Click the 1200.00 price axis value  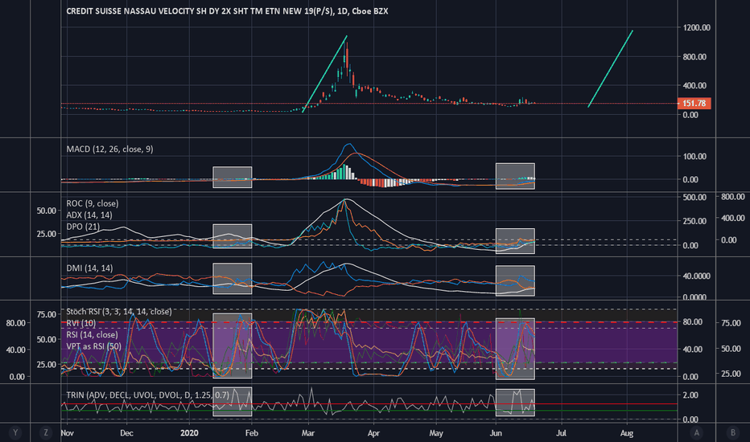tap(696, 27)
